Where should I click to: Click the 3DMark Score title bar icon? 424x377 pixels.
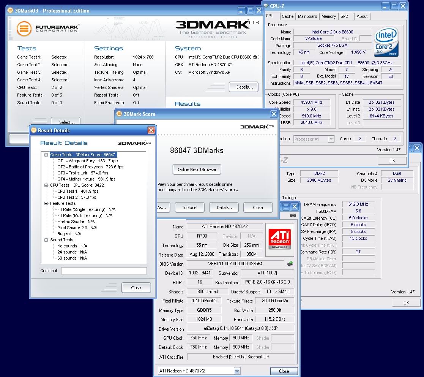click(119, 114)
